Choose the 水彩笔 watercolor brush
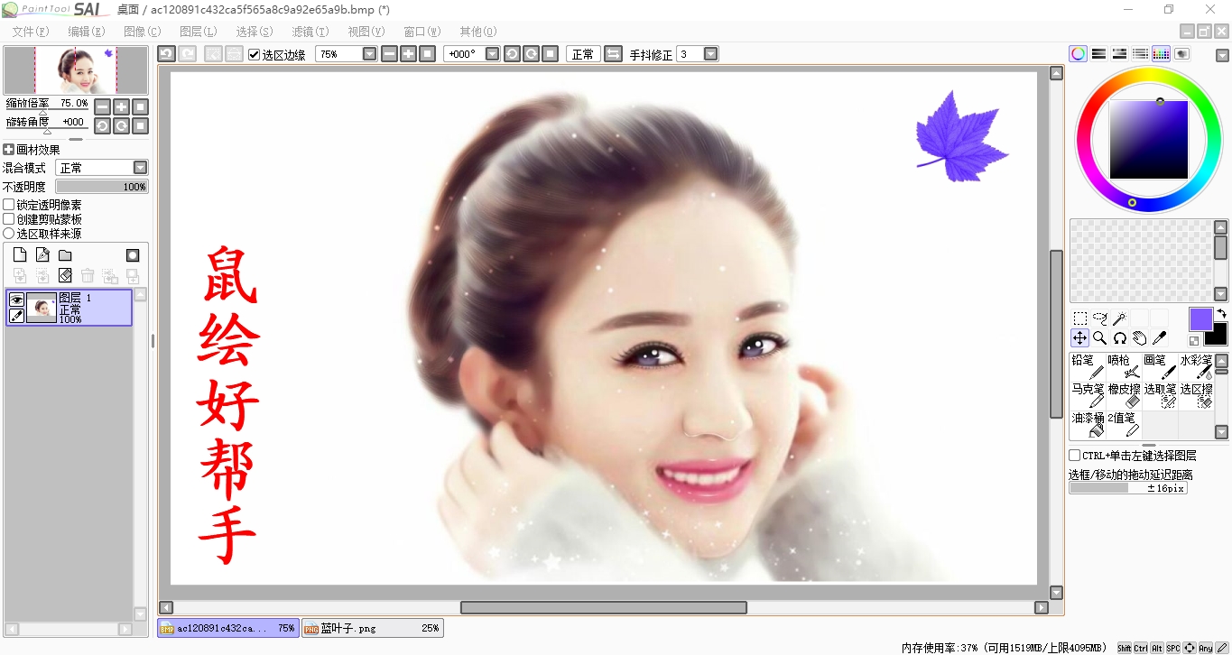 coord(1196,366)
